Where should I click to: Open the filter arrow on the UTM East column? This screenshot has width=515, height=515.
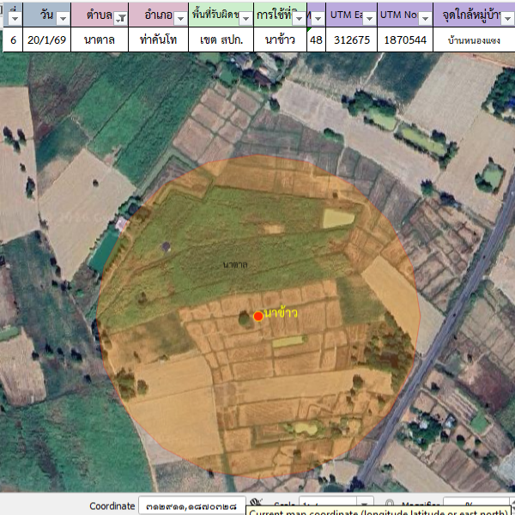(x=368, y=17)
